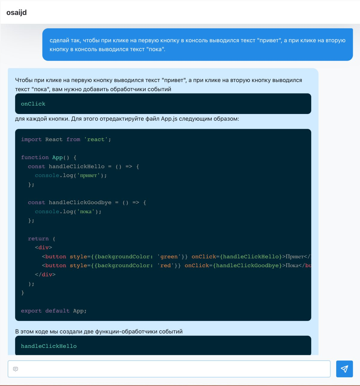
Task: Click the text above the handleClickHello snippet
Action: [99, 331]
